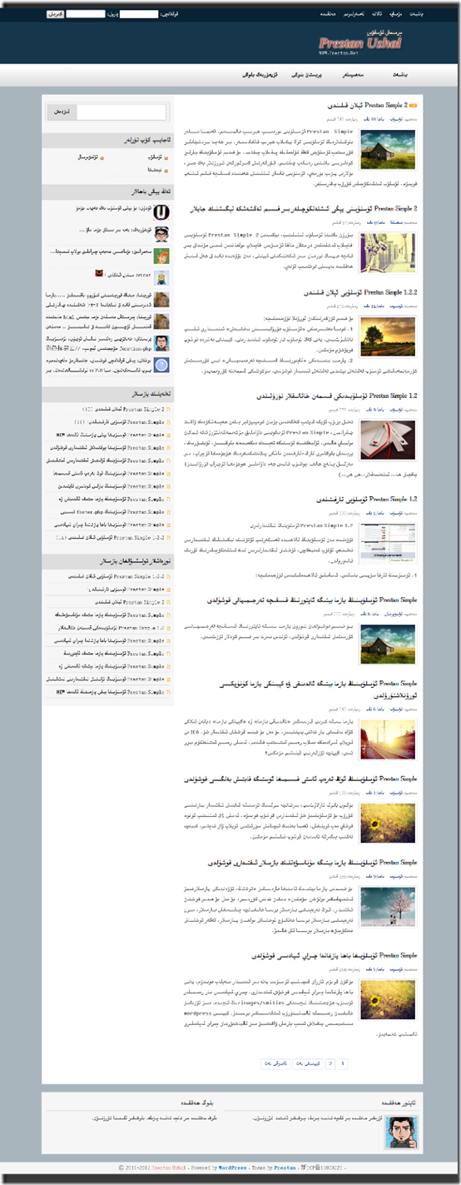Open the leftmost item in main navigation bar
Viewport: 461px width, 1185px height.
[255, 74]
